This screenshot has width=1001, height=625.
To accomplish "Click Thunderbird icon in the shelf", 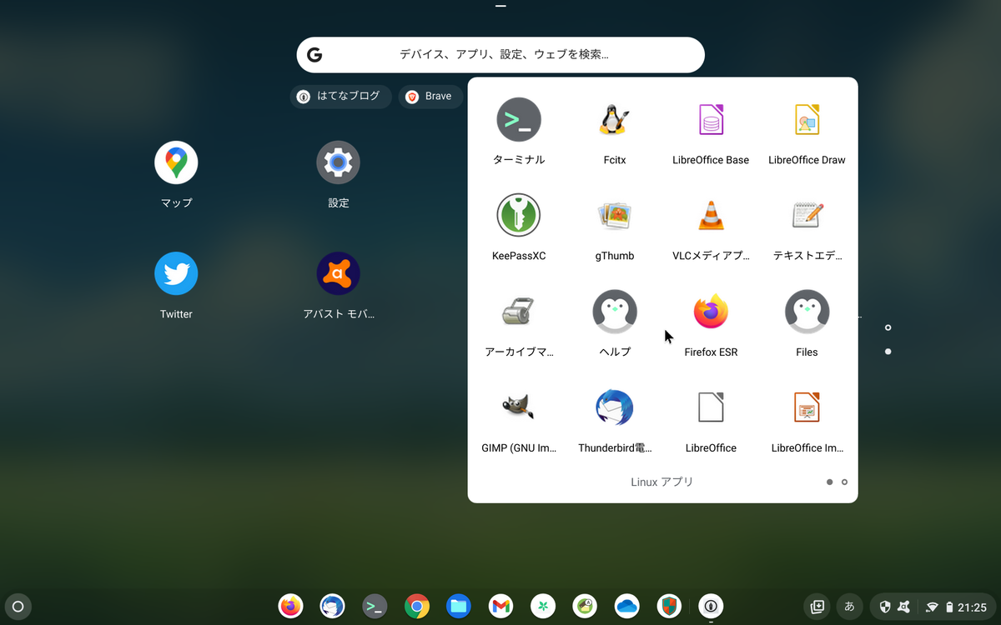I will 333,607.
